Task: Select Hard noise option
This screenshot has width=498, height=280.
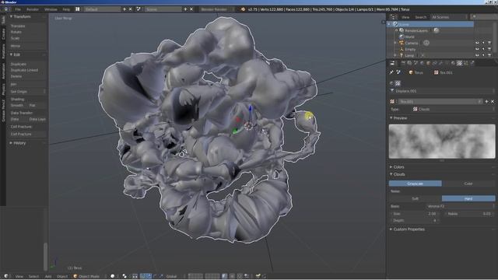Action: click(468, 198)
